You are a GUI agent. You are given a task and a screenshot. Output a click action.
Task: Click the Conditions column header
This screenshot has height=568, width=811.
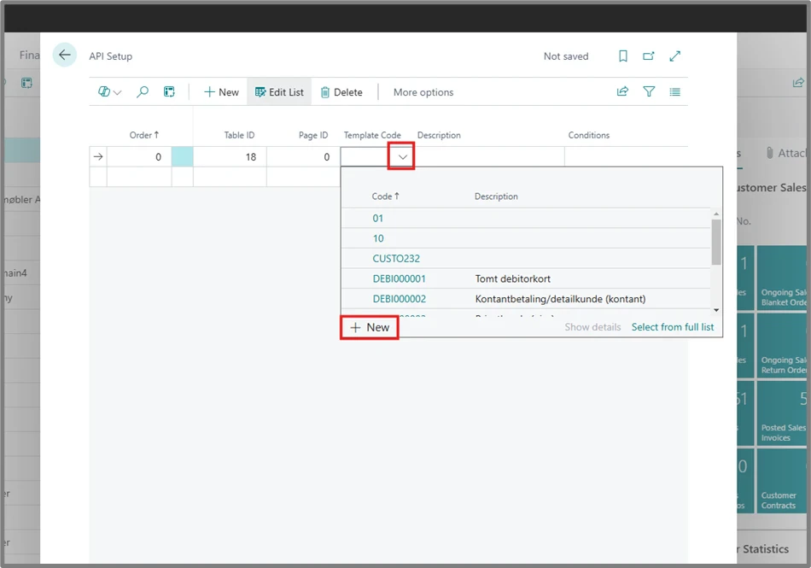pyautogui.click(x=588, y=135)
